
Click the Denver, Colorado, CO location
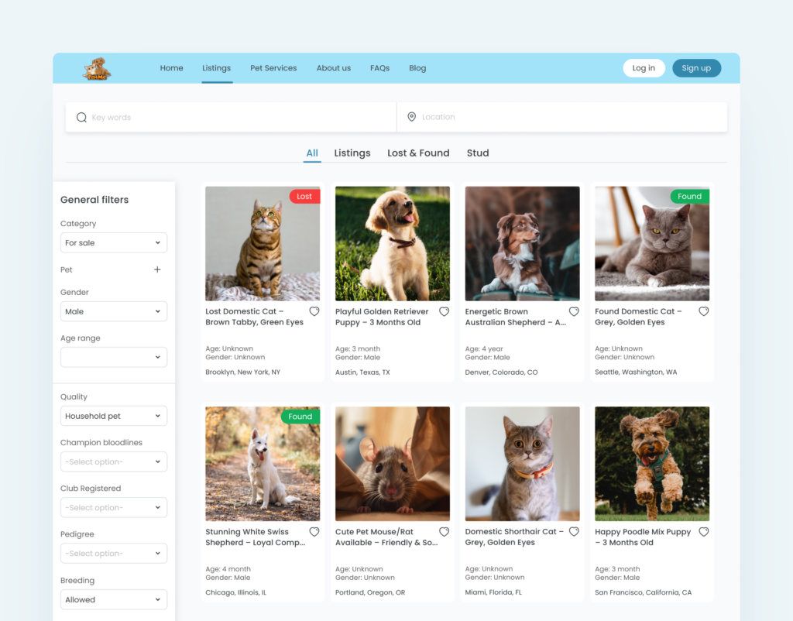501,372
